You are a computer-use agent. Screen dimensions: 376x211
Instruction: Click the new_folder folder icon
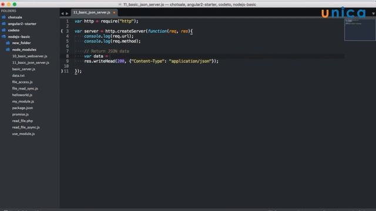[8, 43]
